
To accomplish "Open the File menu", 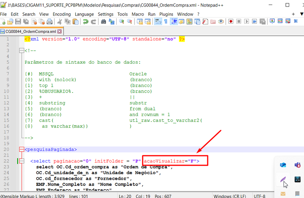I will click(3, 14).
